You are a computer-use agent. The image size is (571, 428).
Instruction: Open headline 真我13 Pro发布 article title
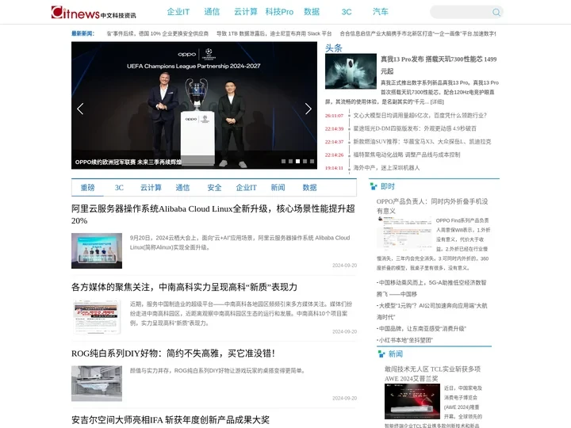point(439,65)
